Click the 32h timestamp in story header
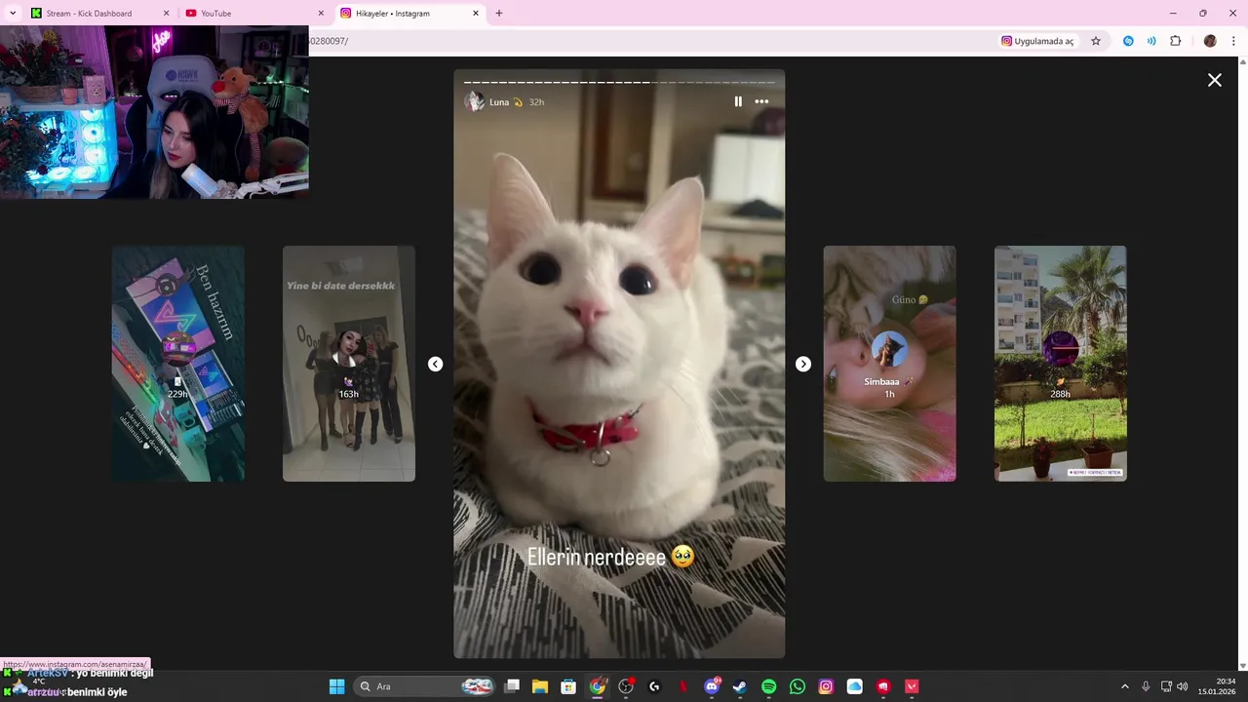The height and width of the screenshot is (702, 1248). (536, 102)
